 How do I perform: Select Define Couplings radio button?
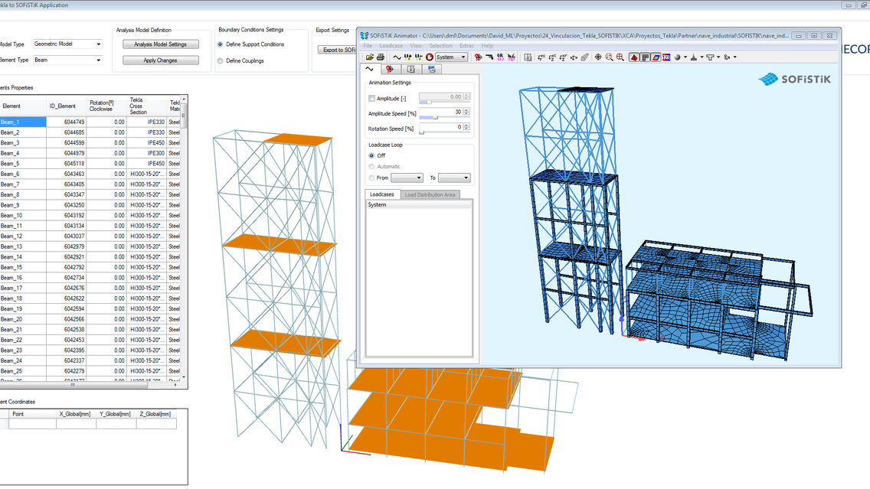(x=221, y=61)
